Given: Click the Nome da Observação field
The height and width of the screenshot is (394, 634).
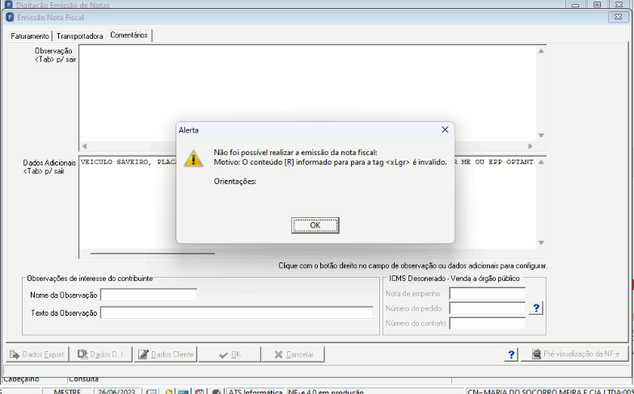Looking at the screenshot, I should 149,295.
